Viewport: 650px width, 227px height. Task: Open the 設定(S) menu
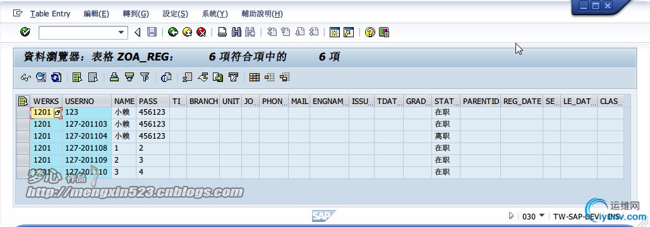pos(176,14)
